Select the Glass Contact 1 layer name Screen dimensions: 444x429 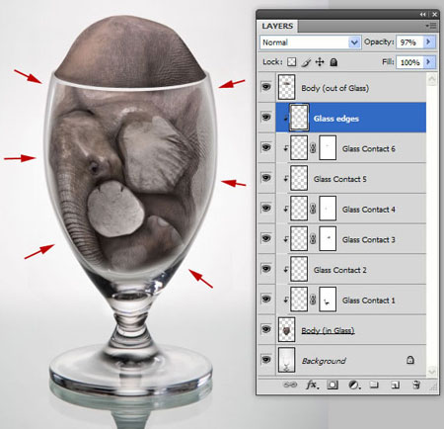[368, 300]
